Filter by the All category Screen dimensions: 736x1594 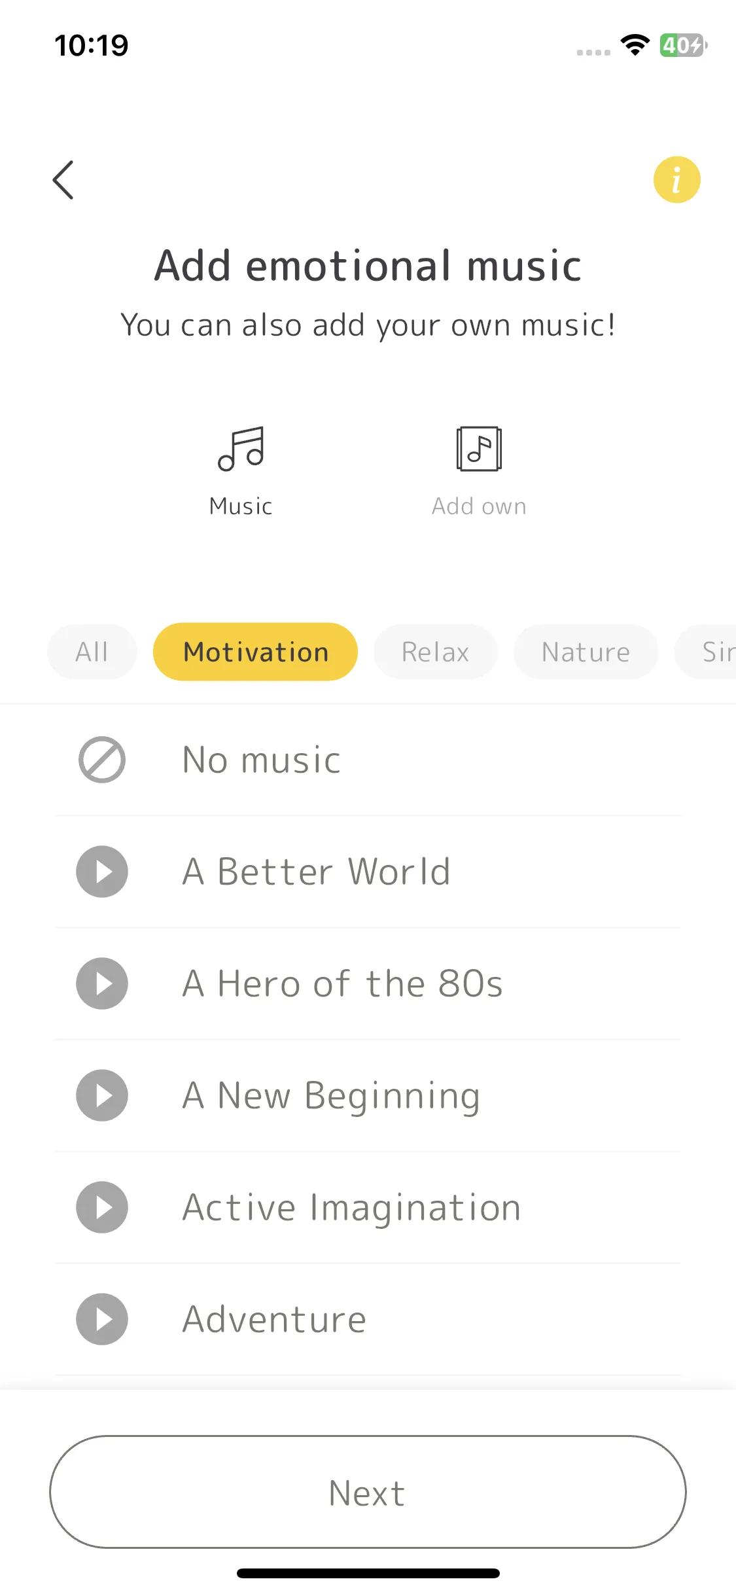[x=92, y=652]
